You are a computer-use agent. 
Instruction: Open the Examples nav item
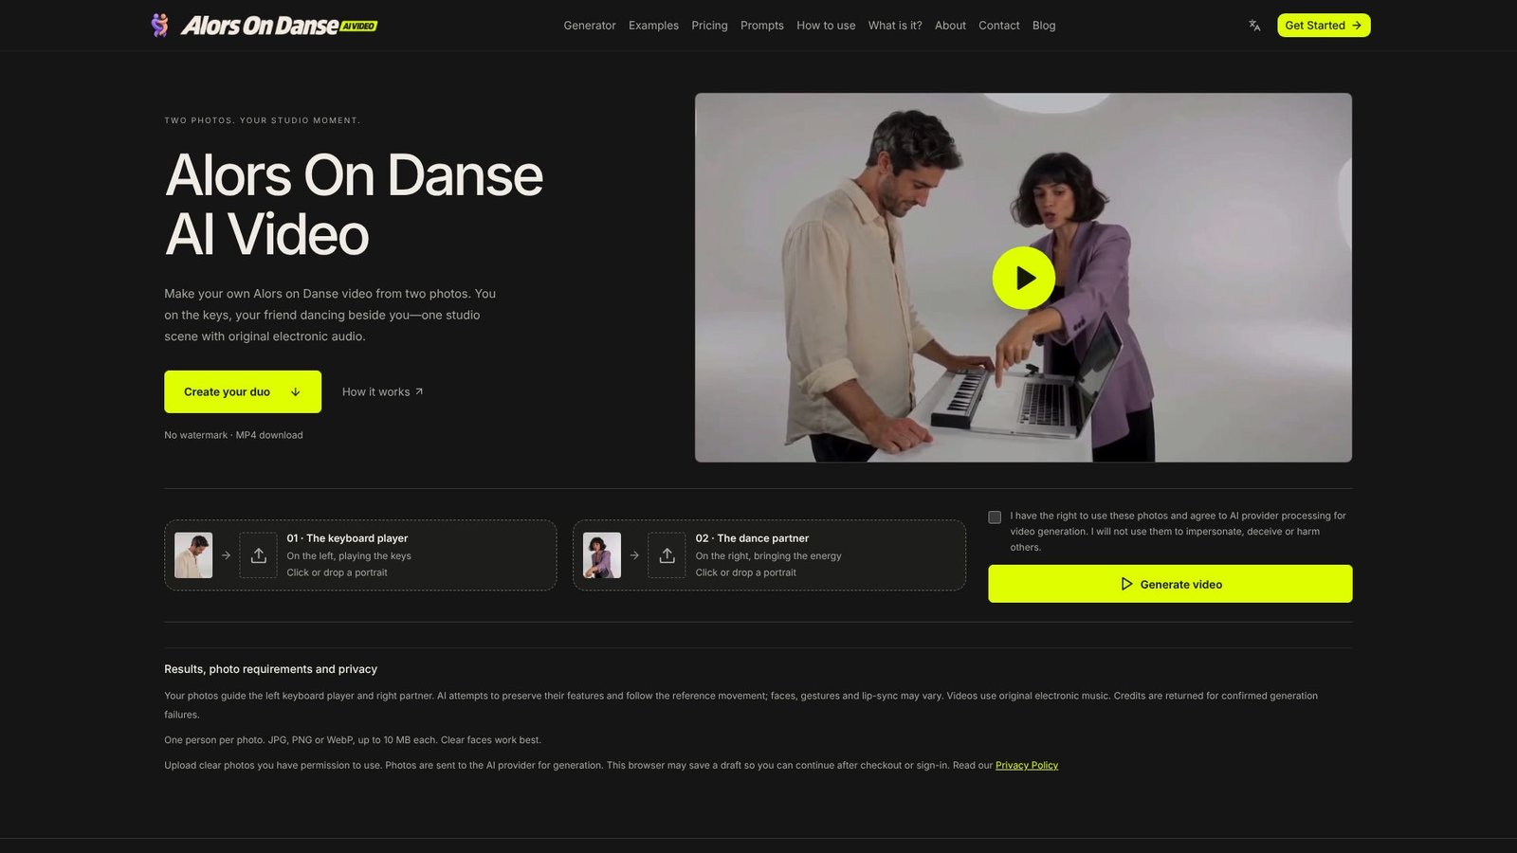(653, 26)
